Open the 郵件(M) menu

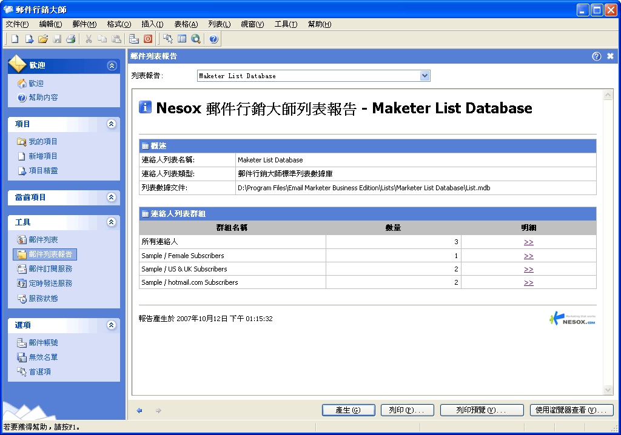click(x=84, y=24)
